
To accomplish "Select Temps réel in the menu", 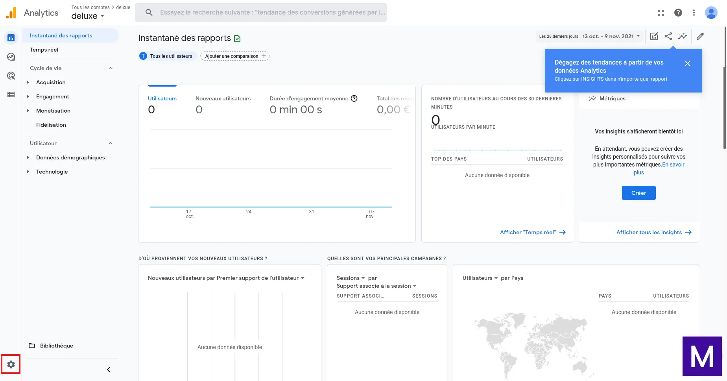I will (44, 50).
